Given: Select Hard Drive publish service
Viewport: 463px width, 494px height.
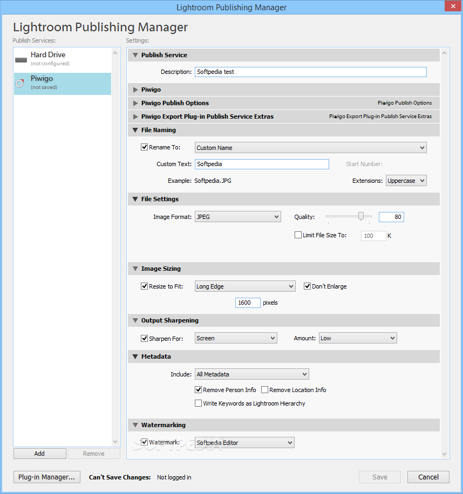Looking at the screenshot, I should 63,59.
